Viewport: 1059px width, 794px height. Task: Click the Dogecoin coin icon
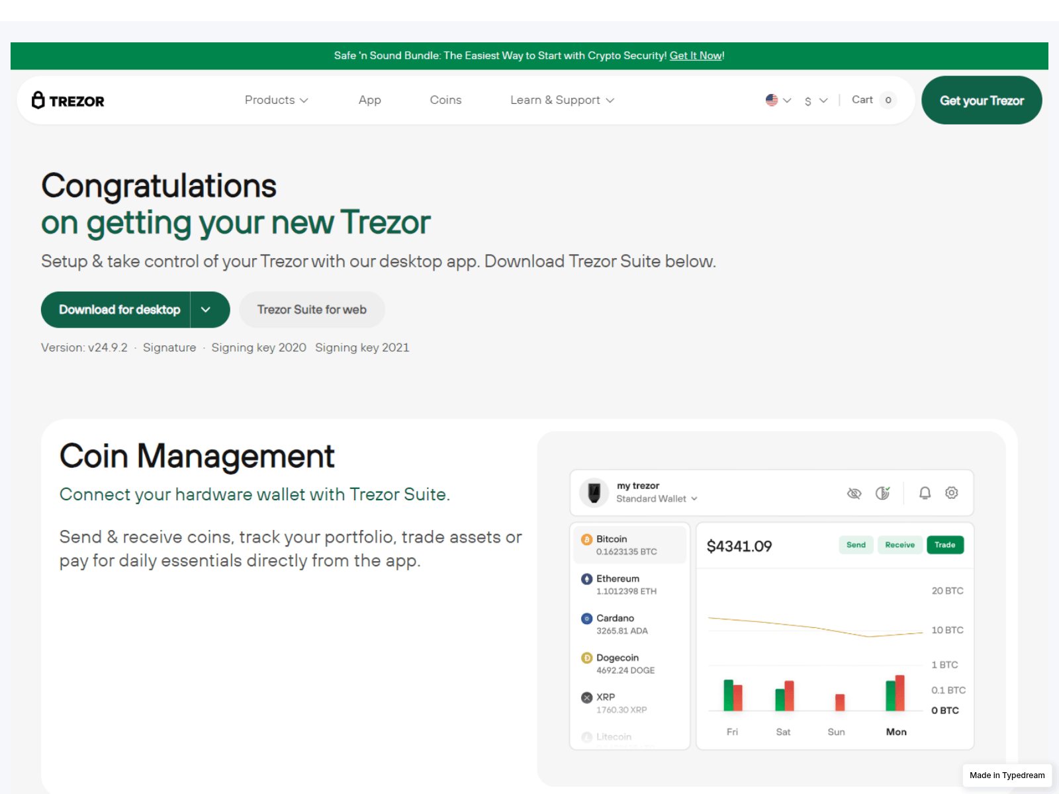(586, 658)
